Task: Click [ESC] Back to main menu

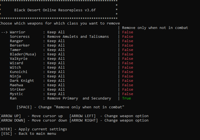Action: tap(29, 134)
